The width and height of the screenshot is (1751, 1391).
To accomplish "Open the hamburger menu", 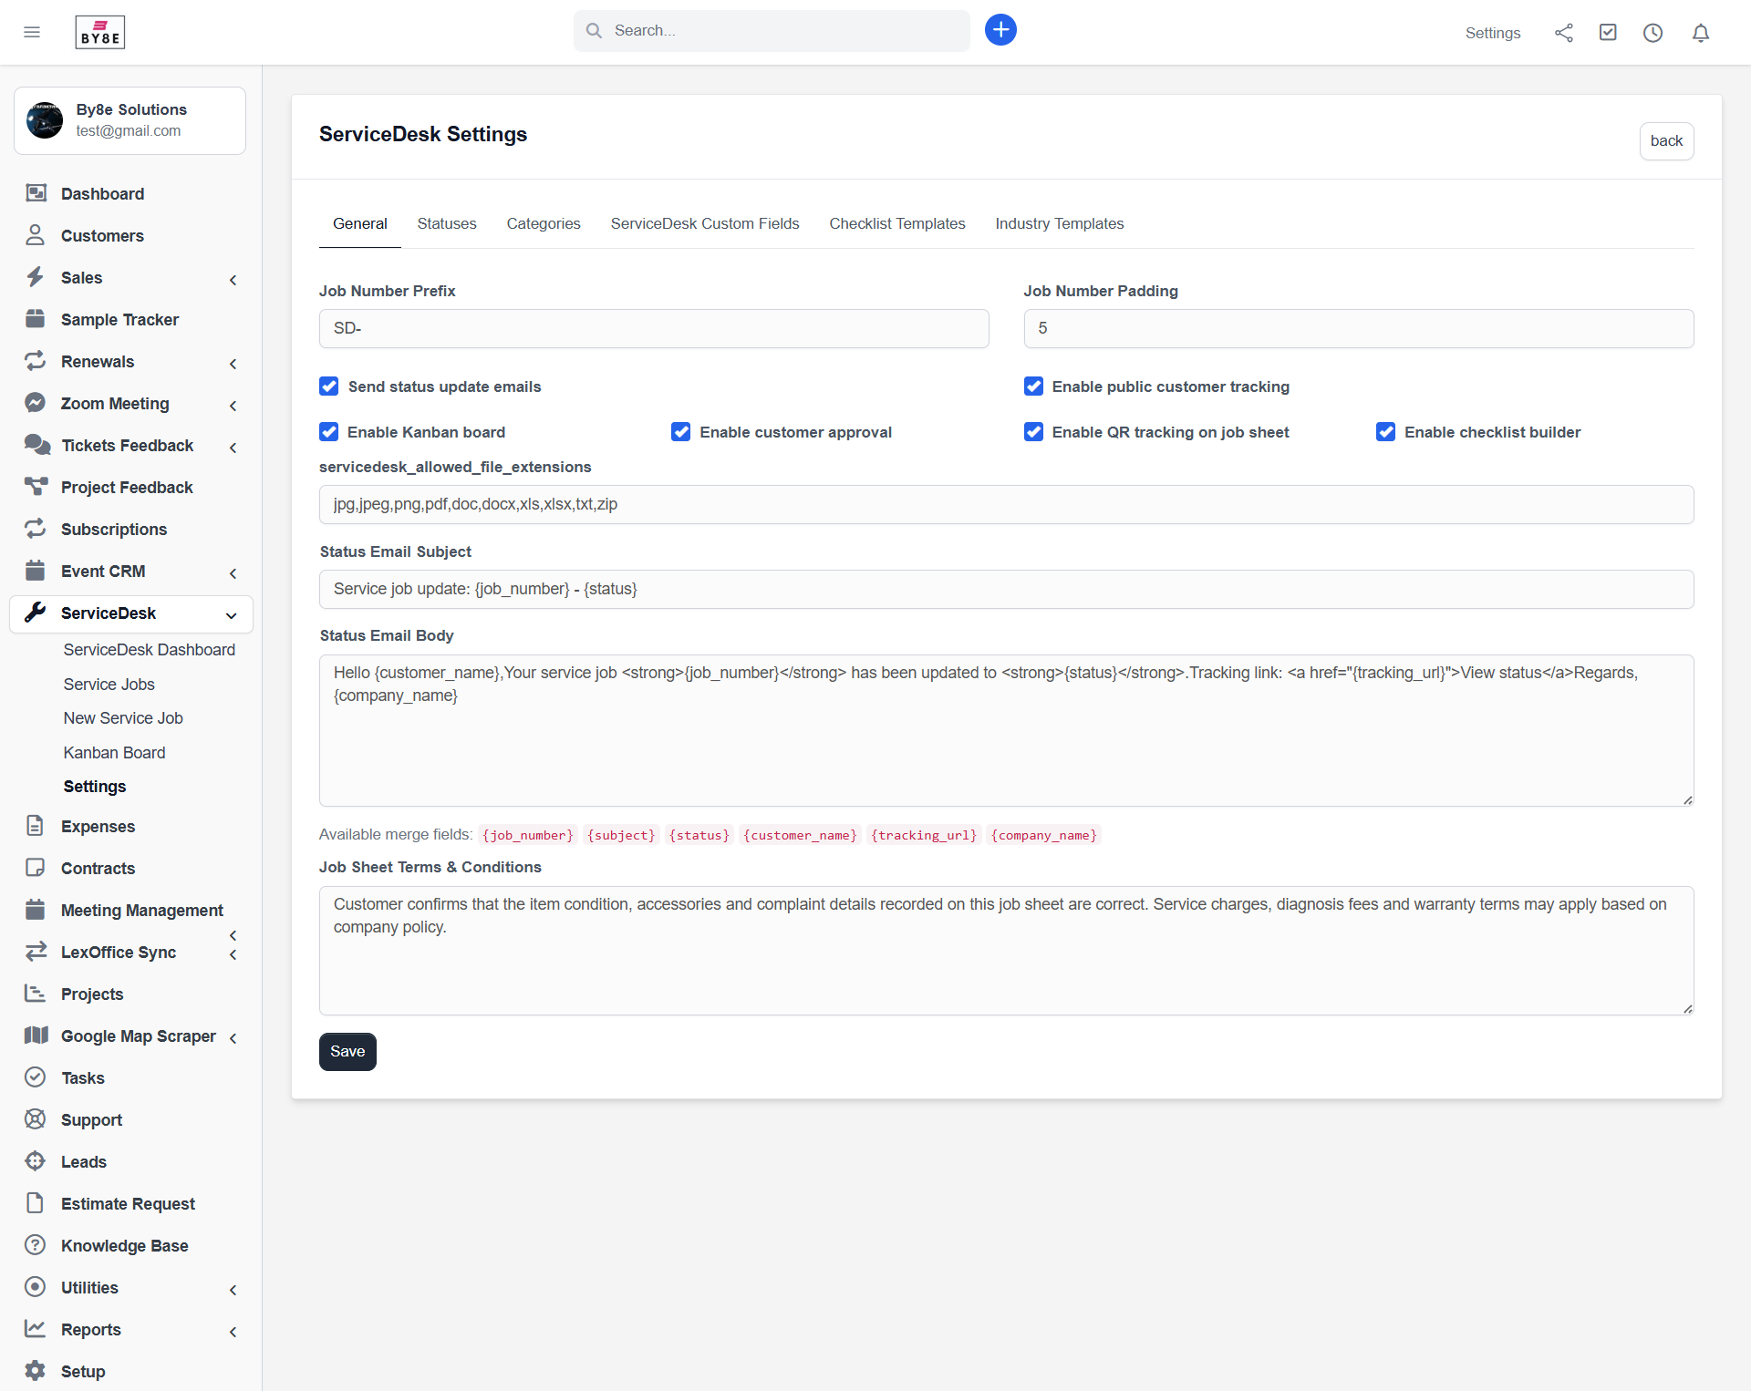I will 32,32.
